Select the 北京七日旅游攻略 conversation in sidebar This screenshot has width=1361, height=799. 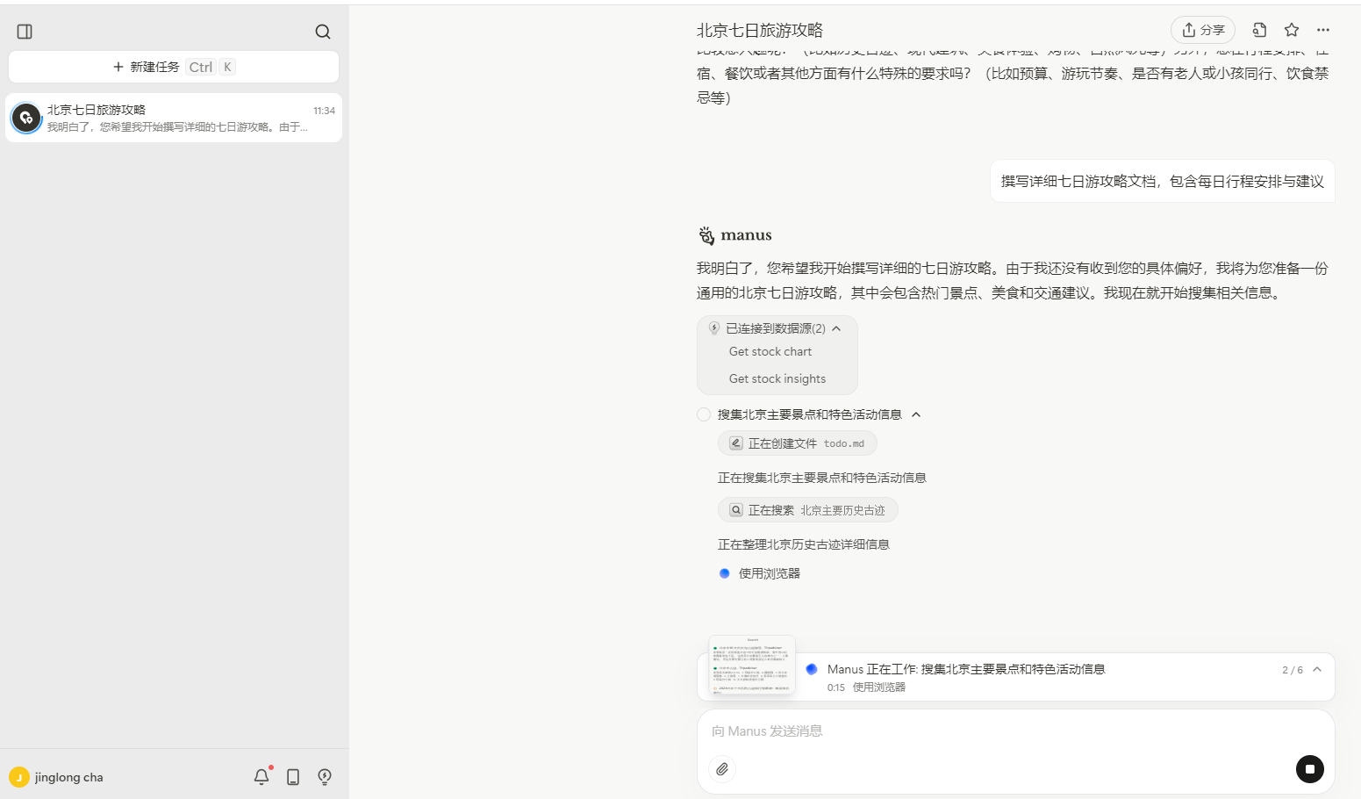point(173,117)
